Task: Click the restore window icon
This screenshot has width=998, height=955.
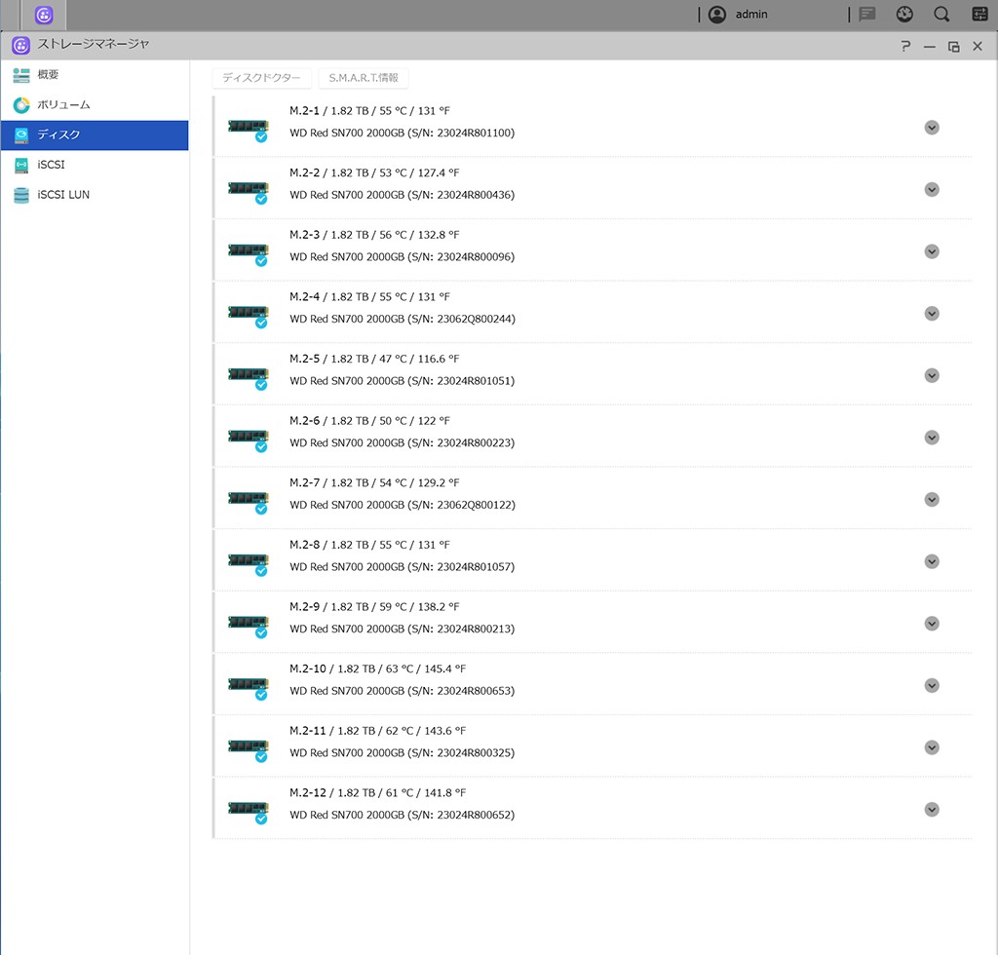Action: point(953,47)
